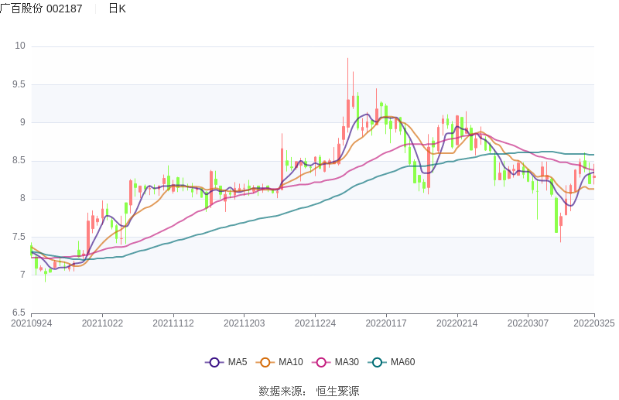Click the 恒生聚源 data source name
This screenshot has width=619, height=400.
337,391
